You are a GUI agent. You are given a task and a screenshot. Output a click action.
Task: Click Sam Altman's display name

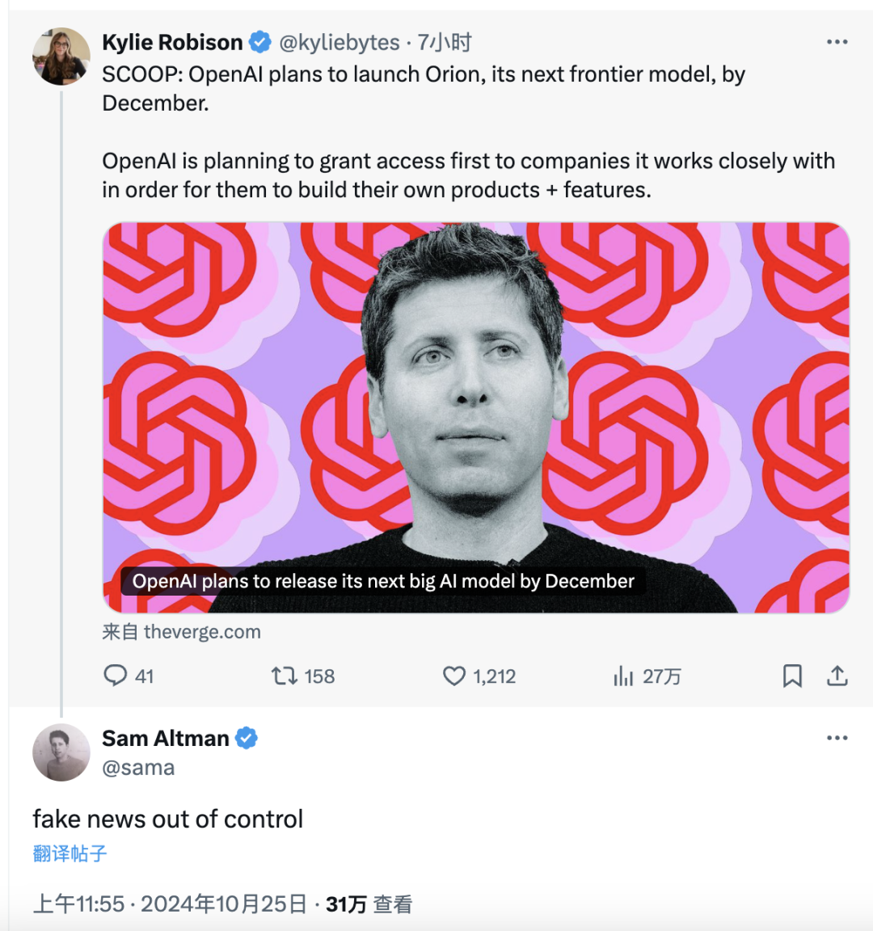(x=166, y=738)
